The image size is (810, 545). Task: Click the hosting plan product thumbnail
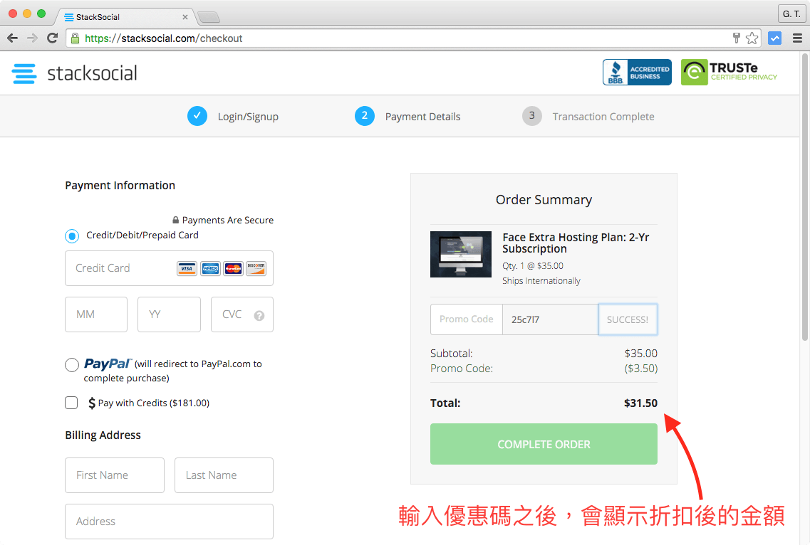click(461, 254)
